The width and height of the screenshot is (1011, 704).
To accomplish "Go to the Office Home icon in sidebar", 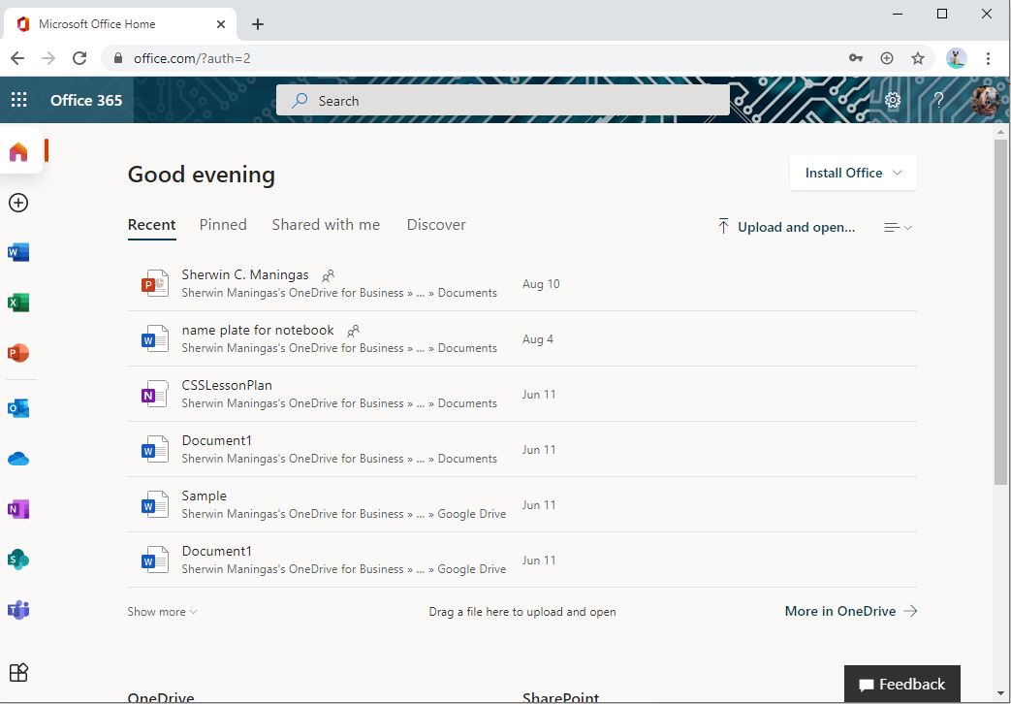I will tap(18, 151).
